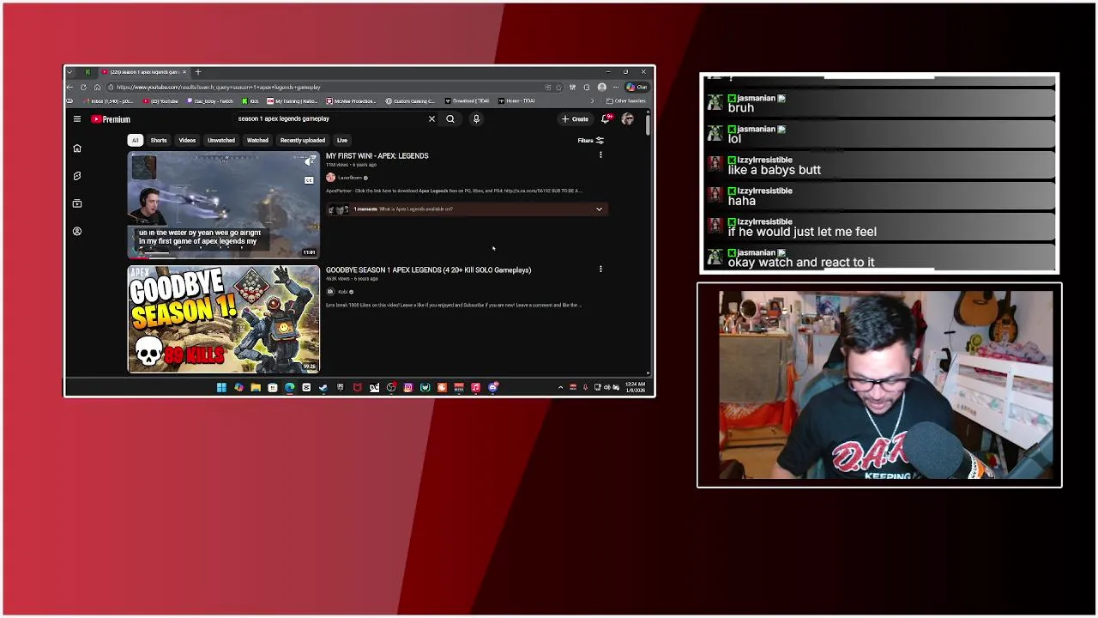Screen dimensions: 1098x618
Task: Expand the key moments chevron
Action: [x=599, y=209]
